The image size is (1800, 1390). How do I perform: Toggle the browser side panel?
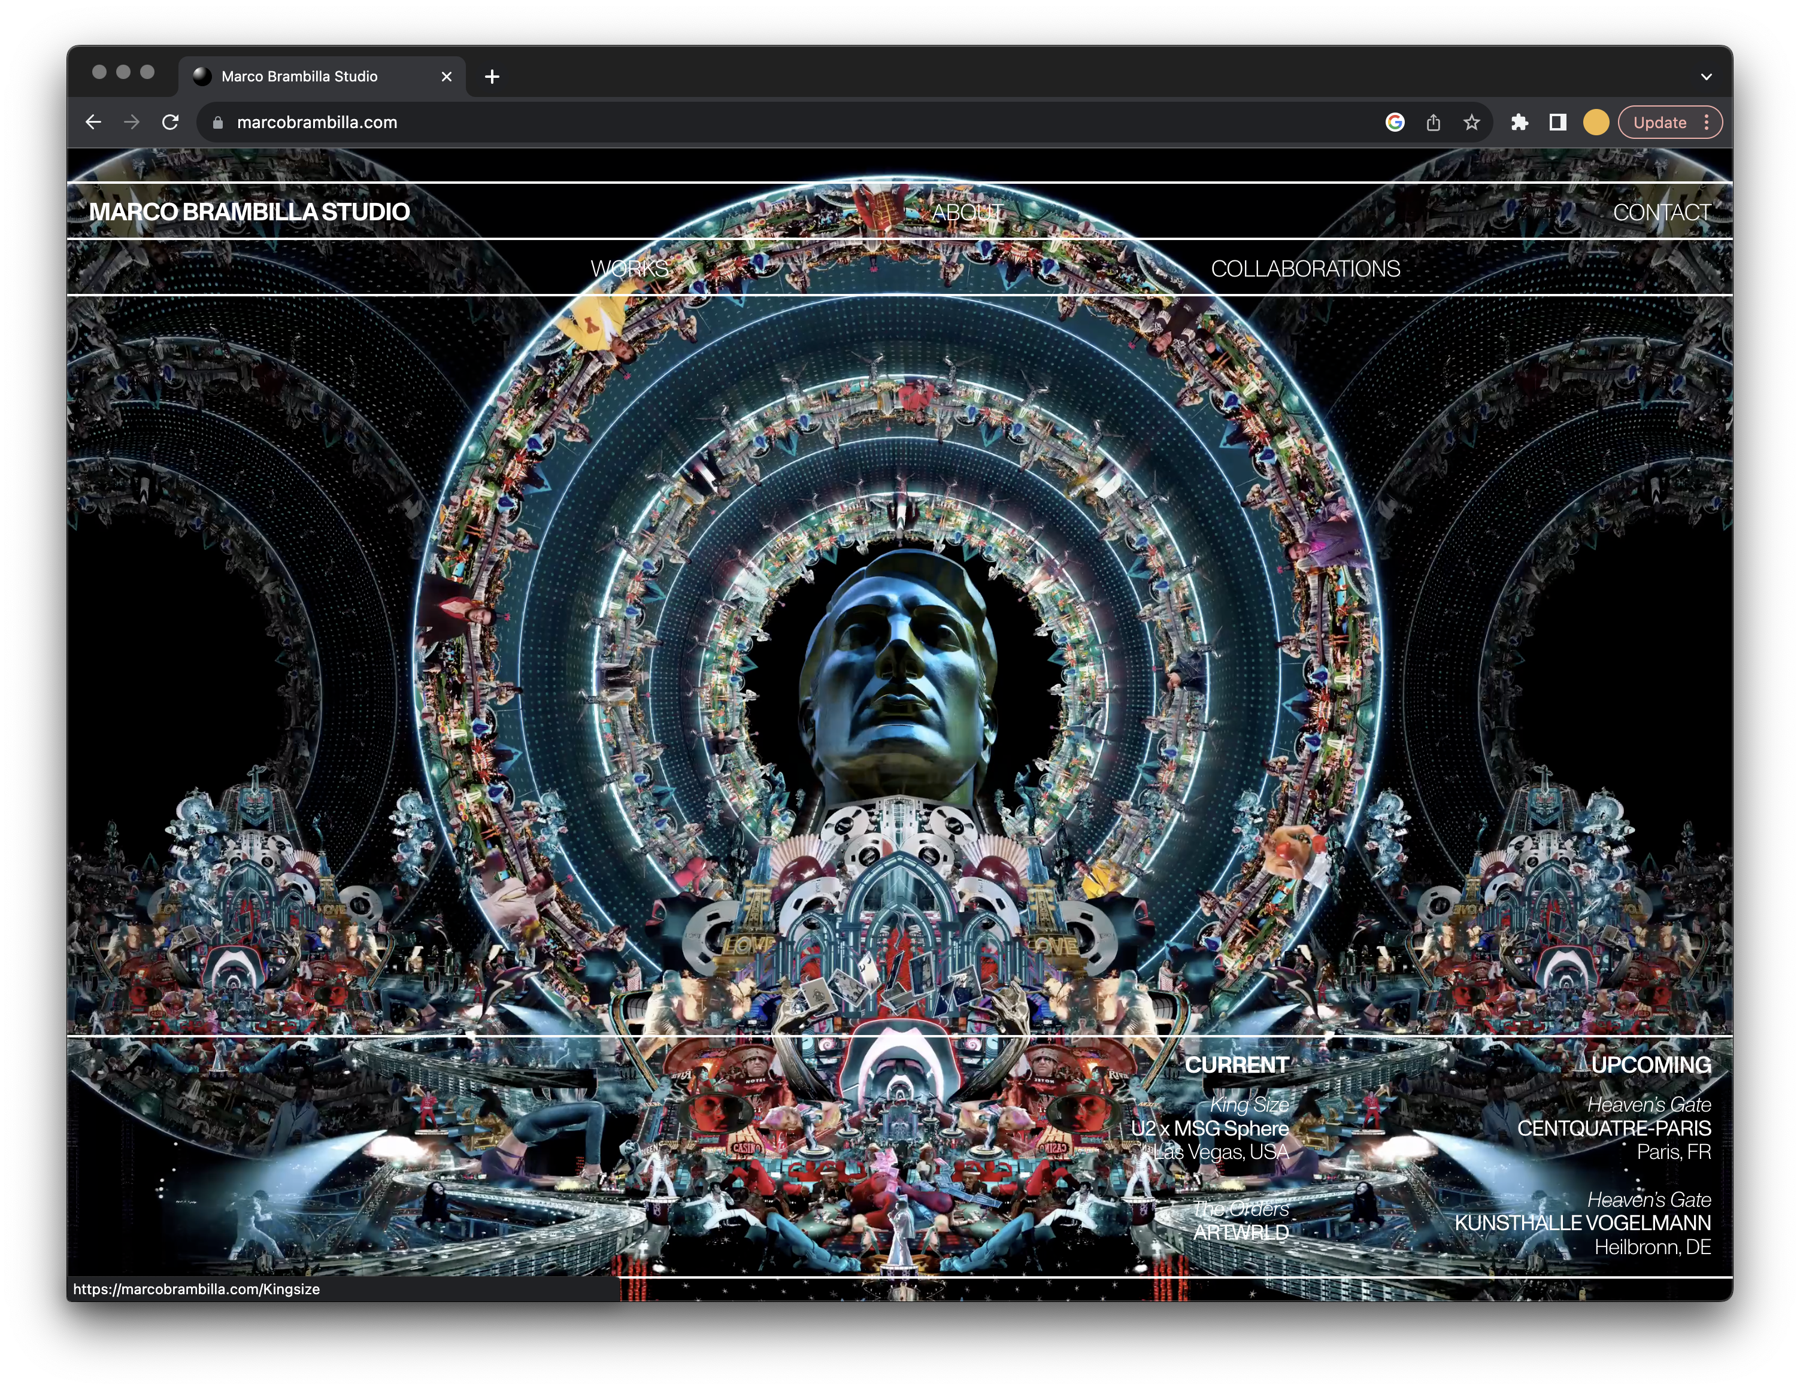tap(1557, 122)
